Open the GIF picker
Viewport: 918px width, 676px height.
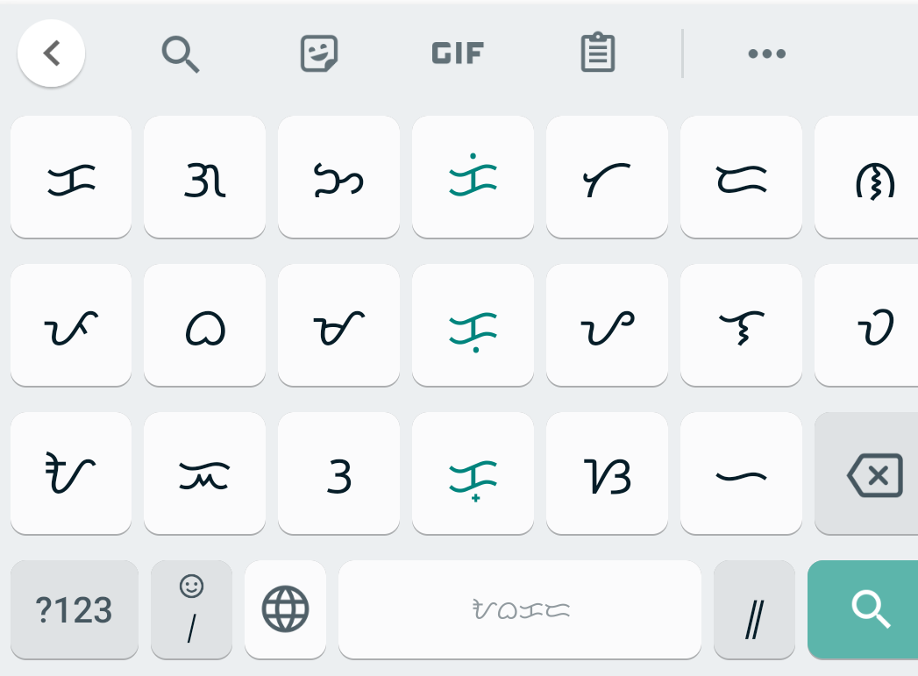pos(457,53)
